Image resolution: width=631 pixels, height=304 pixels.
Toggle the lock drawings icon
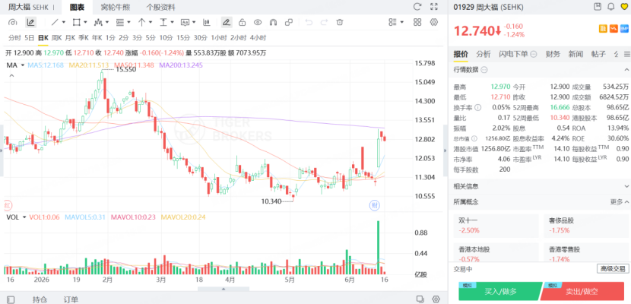tap(242, 22)
